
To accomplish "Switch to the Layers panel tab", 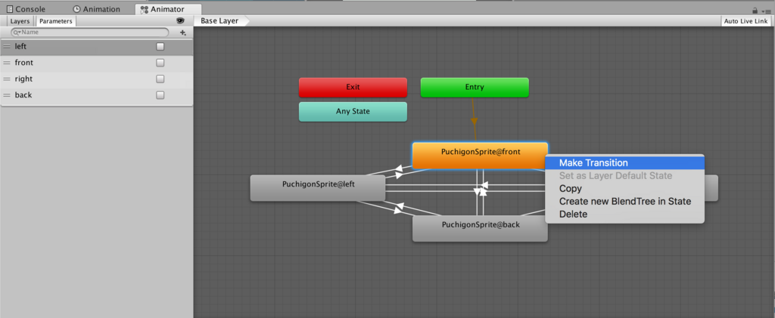I will [x=20, y=21].
